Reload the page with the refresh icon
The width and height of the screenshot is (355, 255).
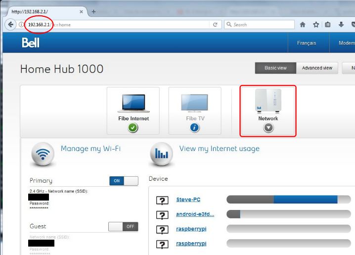[x=215, y=24]
